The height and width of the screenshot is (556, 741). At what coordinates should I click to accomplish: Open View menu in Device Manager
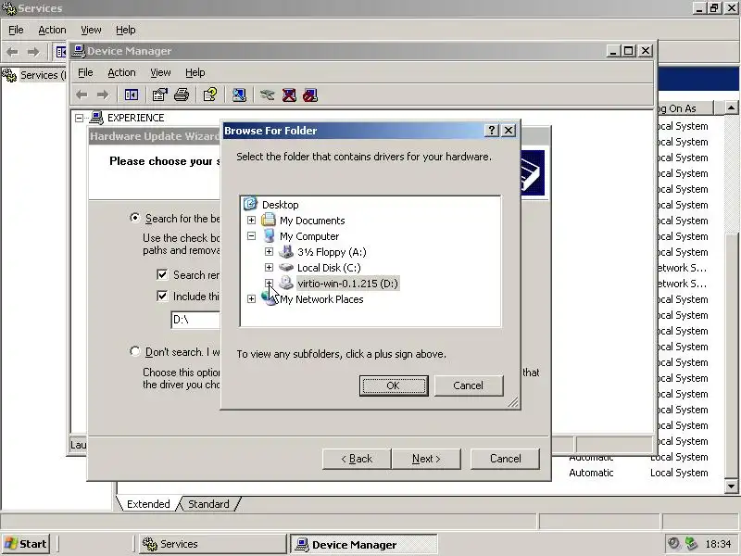click(x=160, y=72)
